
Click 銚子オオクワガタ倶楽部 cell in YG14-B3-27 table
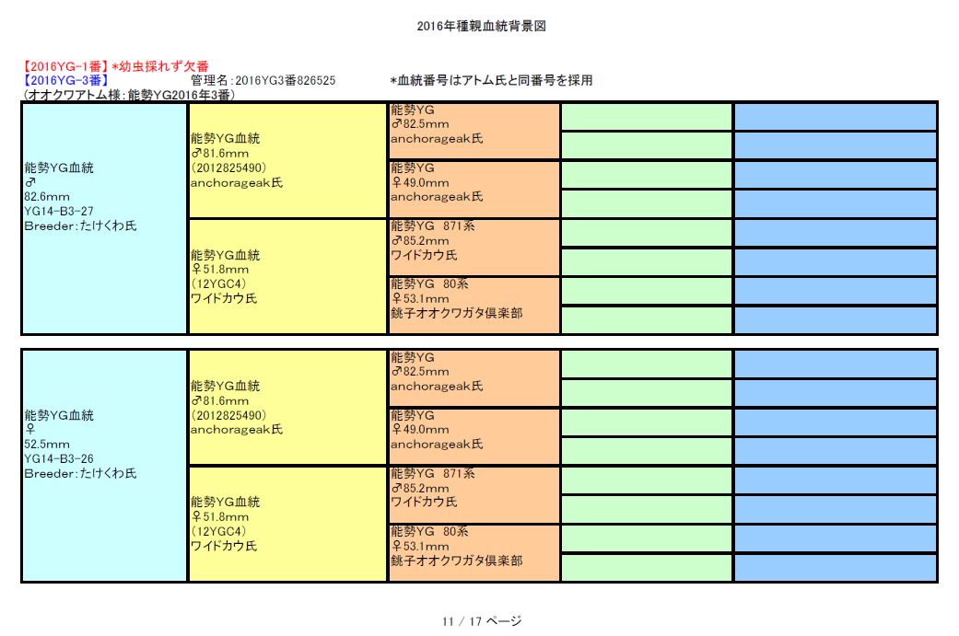coord(474,305)
